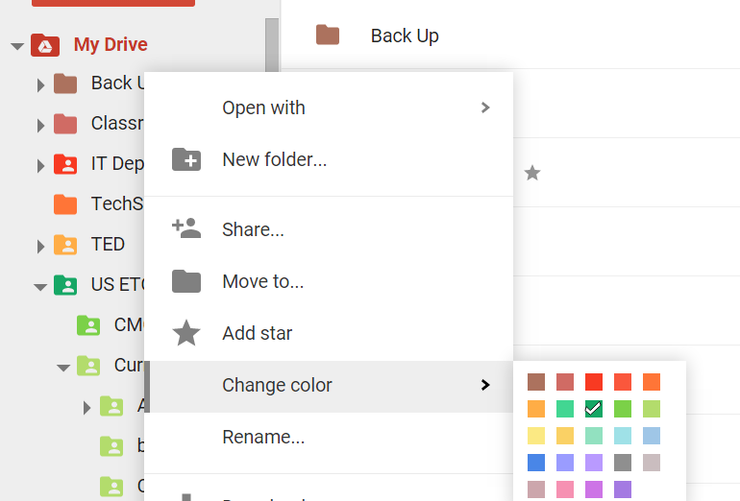This screenshot has height=501, width=740.
Task: Click the orange TED shared folder icon
Action: 65,245
